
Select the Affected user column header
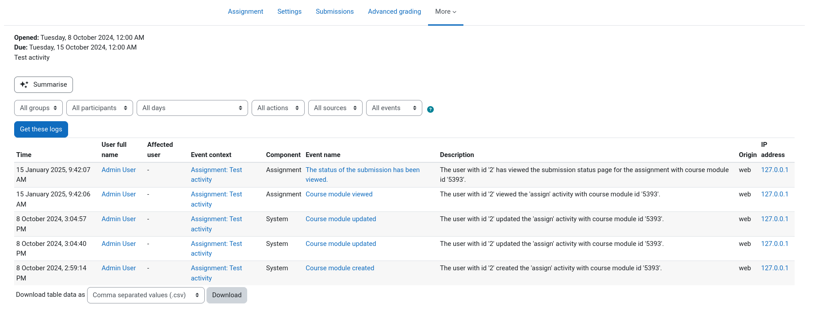pos(160,150)
